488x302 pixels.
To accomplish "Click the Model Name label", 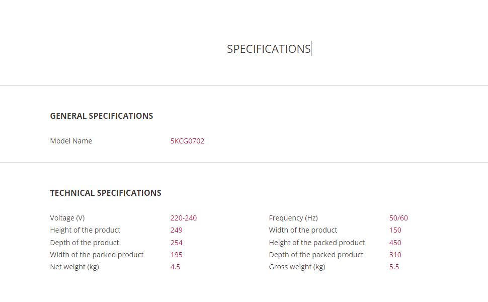I will point(71,141).
